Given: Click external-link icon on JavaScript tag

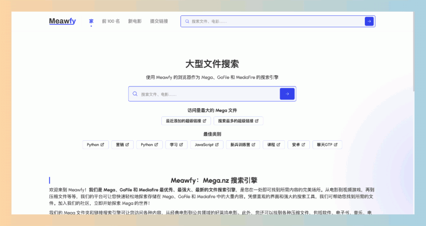Looking at the screenshot, I should click(217, 144).
